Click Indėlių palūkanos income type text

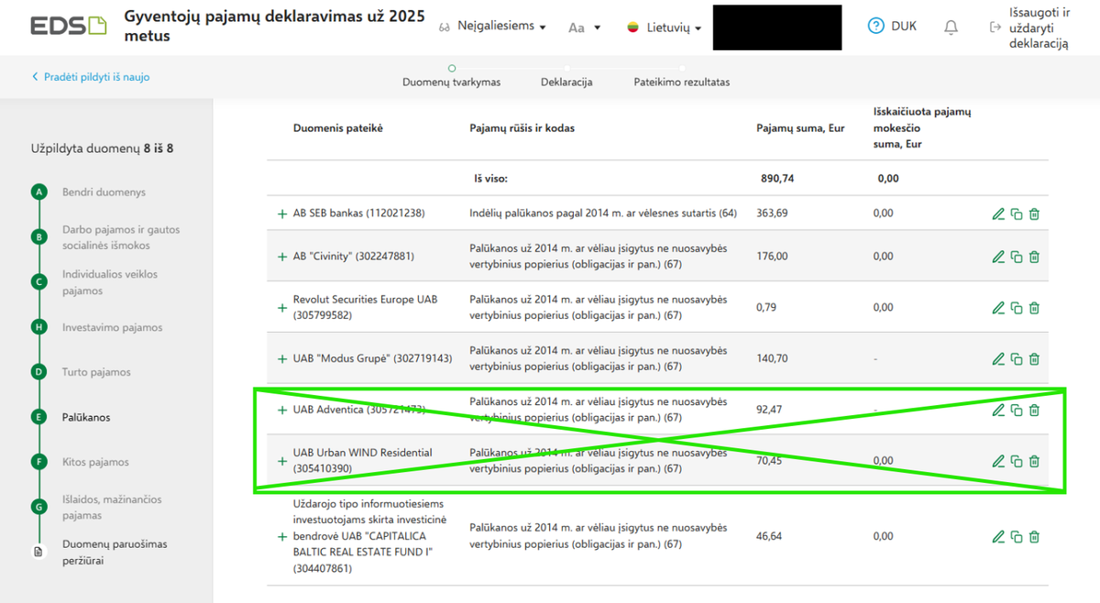603,213
